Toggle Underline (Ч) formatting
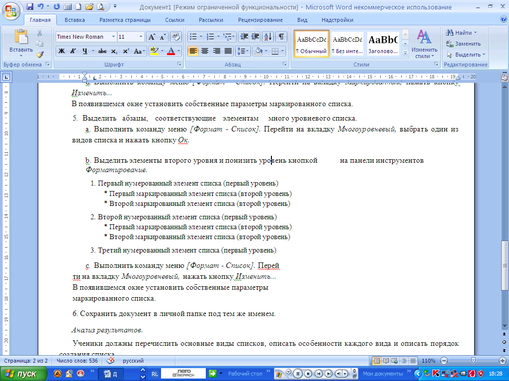509x381 pixels. coord(85,51)
